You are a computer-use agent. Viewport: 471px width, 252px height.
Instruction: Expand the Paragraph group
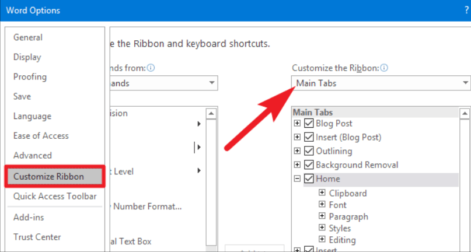click(x=322, y=216)
